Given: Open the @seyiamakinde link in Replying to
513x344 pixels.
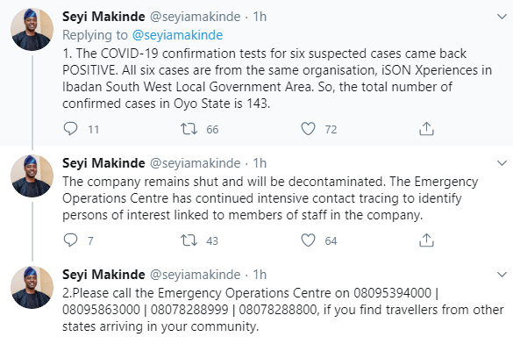Looking at the screenshot, I should click(x=177, y=35).
